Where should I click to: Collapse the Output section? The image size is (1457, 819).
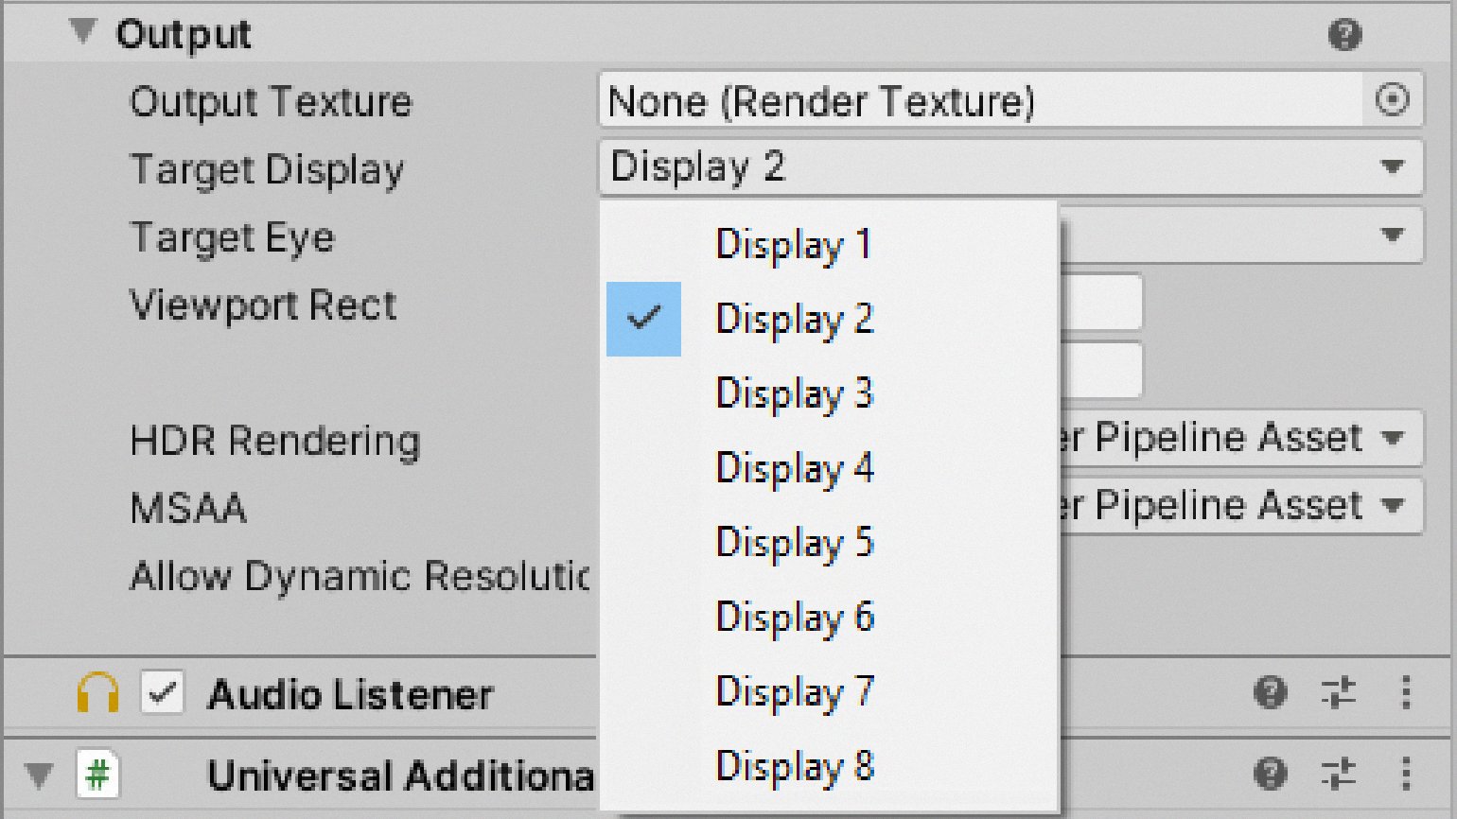[83, 32]
